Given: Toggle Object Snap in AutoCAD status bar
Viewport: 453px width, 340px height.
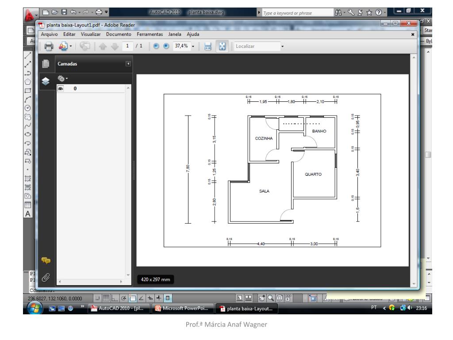Looking at the screenshot, I should click(133, 298).
